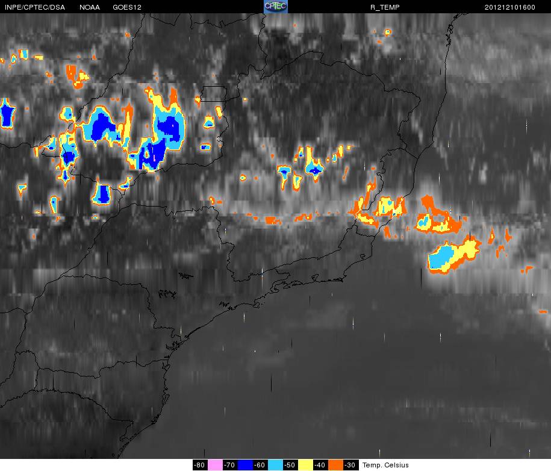The width and height of the screenshot is (551, 471).
Task: Click the -50 legend value label
Action: point(290,464)
